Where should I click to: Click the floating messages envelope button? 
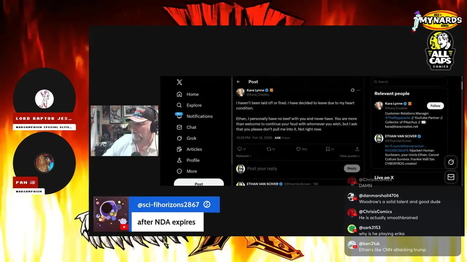coord(451,177)
